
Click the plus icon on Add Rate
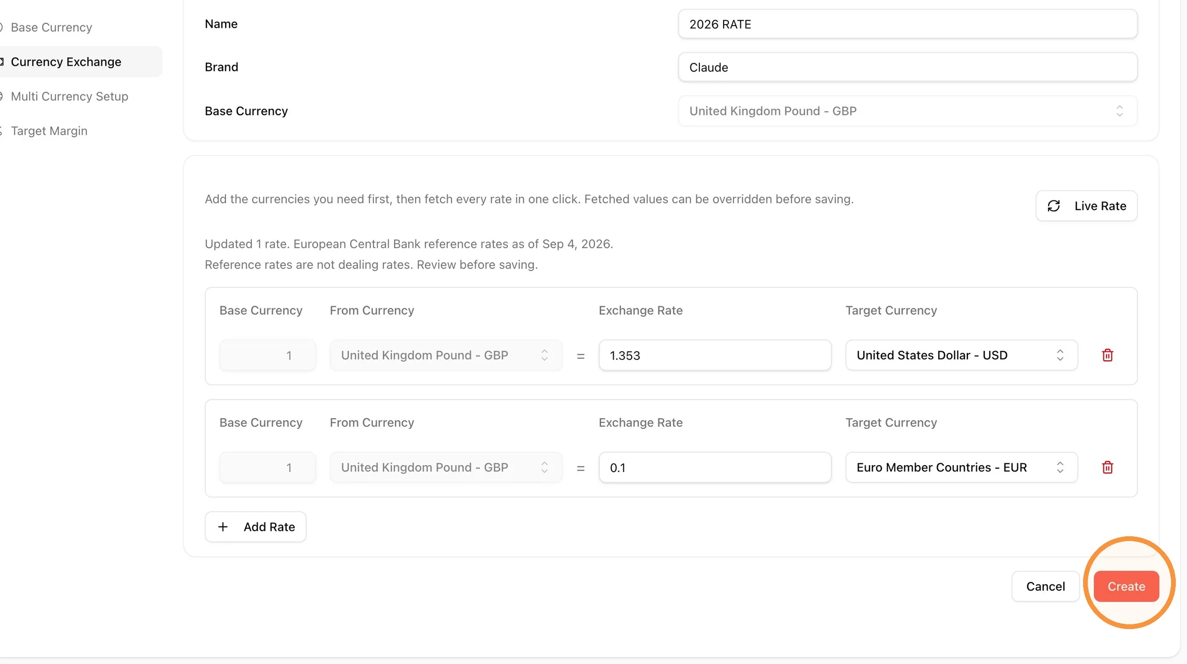coord(223,527)
